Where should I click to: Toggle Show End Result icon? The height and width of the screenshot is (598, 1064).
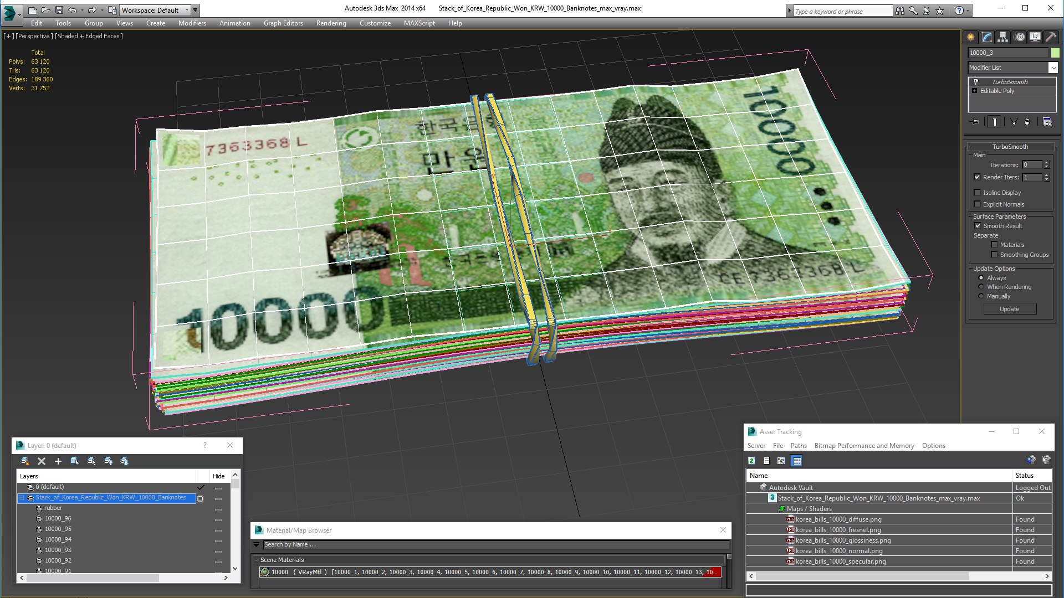995,122
